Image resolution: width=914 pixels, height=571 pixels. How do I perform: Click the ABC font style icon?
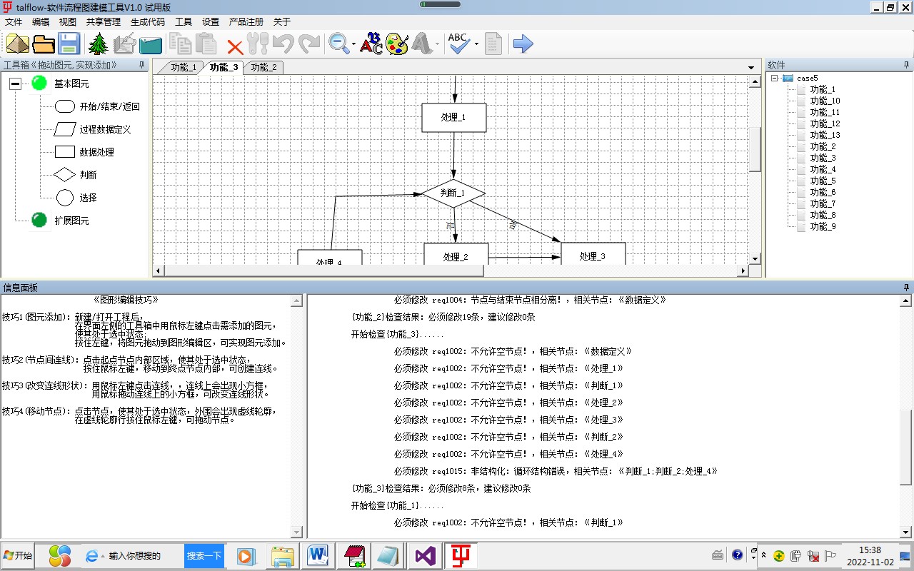coord(371,44)
